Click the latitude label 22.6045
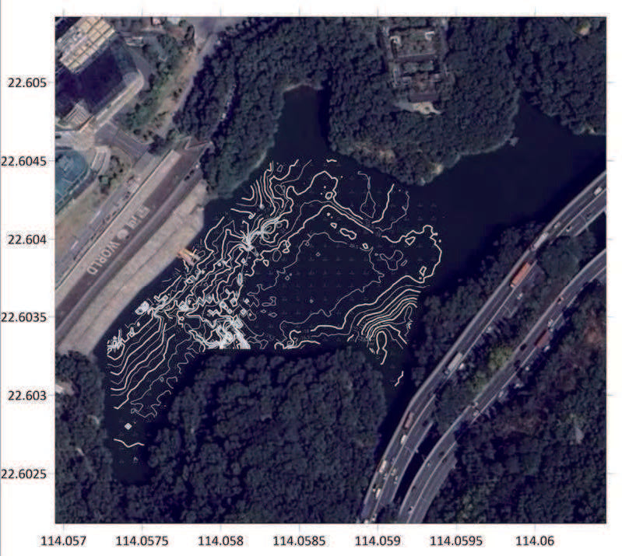This screenshot has height=556, width=622. click(24, 161)
